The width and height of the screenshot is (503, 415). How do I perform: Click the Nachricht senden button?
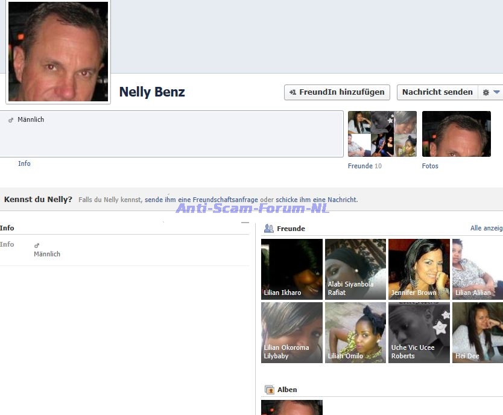[x=437, y=92]
